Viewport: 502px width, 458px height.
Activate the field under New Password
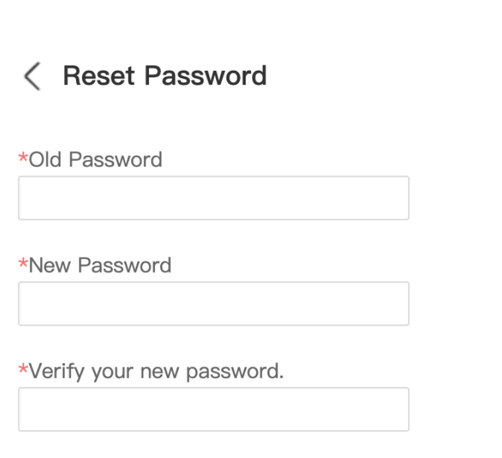[x=213, y=304]
